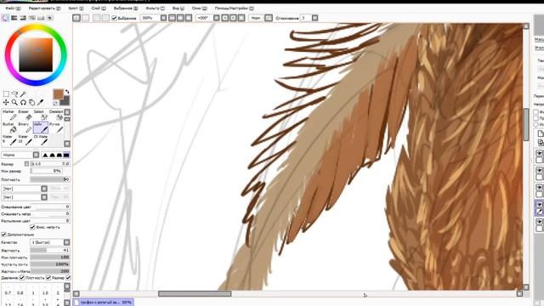Image resolution: width=544 pixels, height=306 pixels.
Task: Show the scratchpad panel
Action: (x=50, y=18)
